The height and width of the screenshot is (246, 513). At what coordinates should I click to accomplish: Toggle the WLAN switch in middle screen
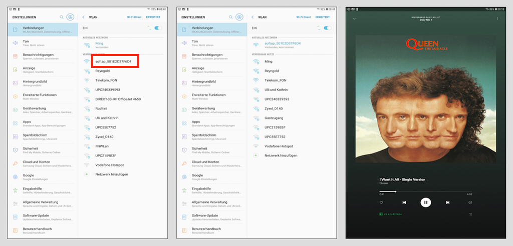pyautogui.click(x=328, y=28)
